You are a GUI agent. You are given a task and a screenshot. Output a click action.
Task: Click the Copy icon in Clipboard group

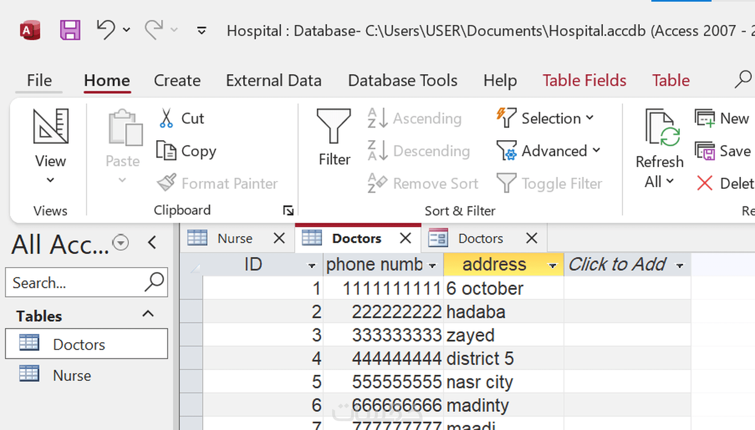click(x=166, y=151)
